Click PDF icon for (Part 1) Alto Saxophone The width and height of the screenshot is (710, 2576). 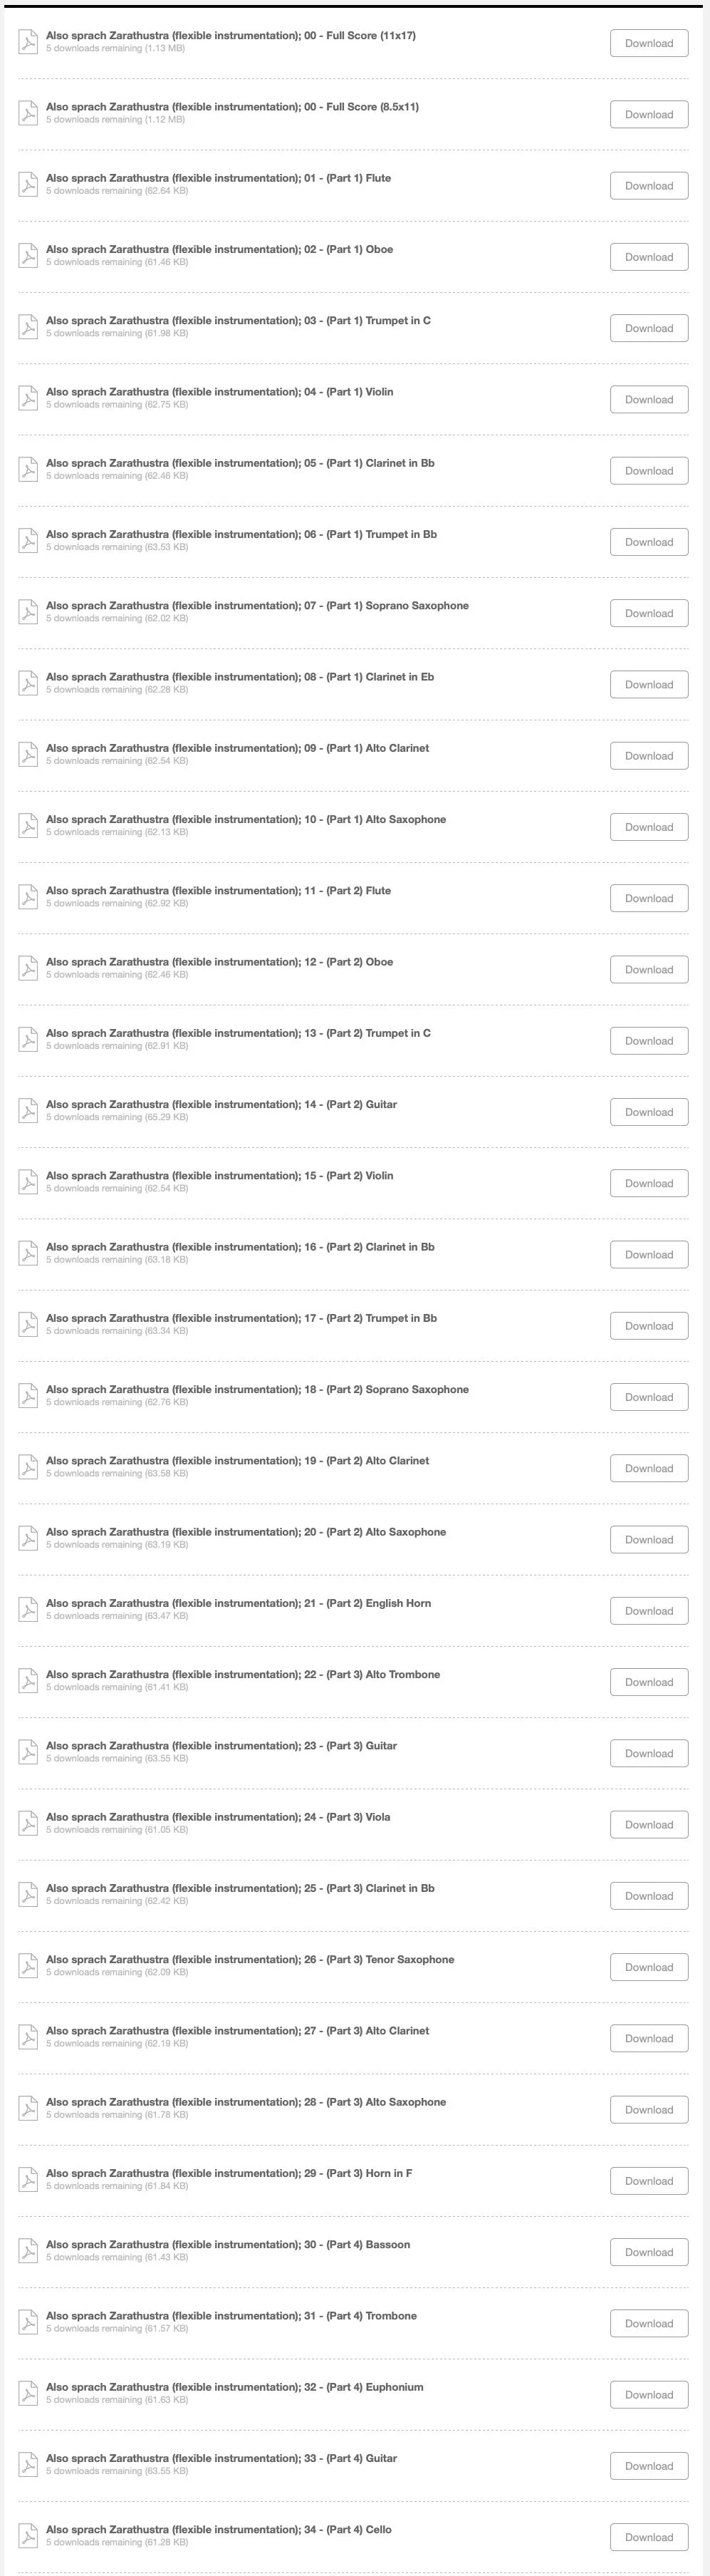coord(29,826)
